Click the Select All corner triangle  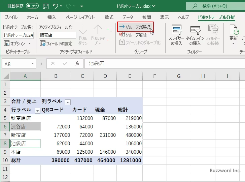pos(6,77)
